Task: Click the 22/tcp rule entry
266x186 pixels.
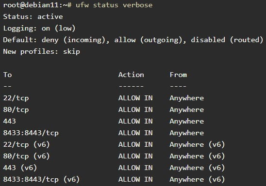Action: (x=16, y=98)
